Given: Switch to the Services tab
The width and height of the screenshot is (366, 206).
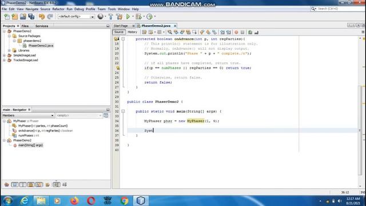Looking at the screenshot, I should (42, 26).
